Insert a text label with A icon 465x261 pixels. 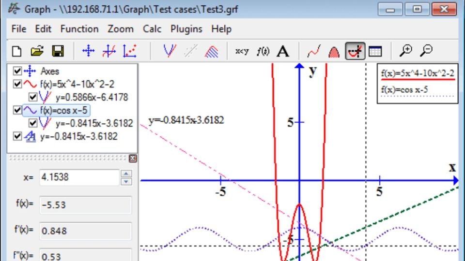(283, 51)
